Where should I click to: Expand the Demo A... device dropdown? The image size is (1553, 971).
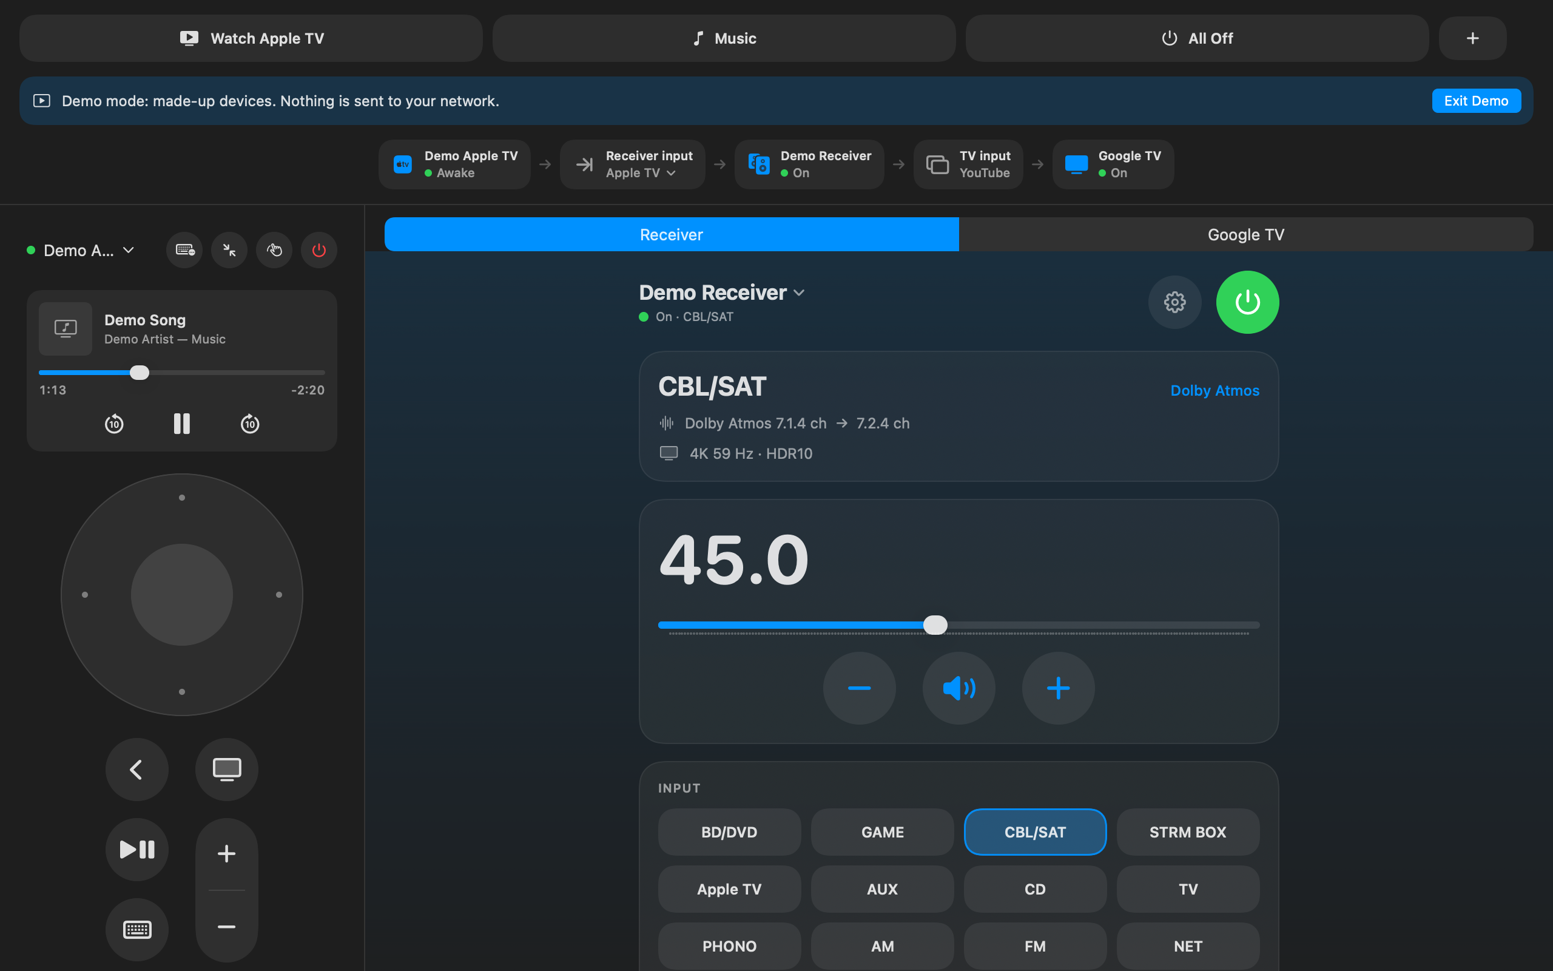click(x=81, y=251)
